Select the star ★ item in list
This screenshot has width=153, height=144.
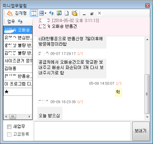18,92
